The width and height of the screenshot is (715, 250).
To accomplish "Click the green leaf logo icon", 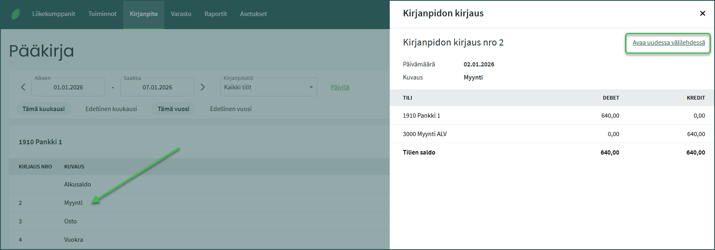I will 16,14.
